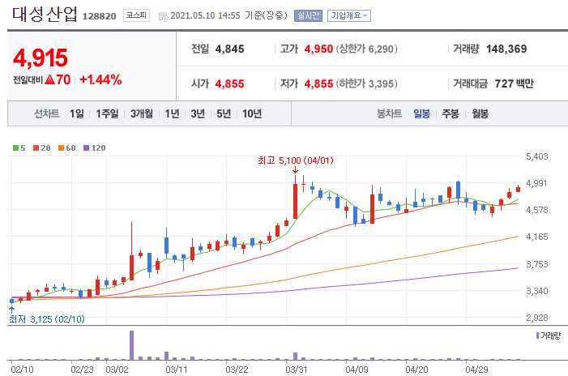Click the 고가 value 4,950
This screenshot has width=568, height=376.
318,49
